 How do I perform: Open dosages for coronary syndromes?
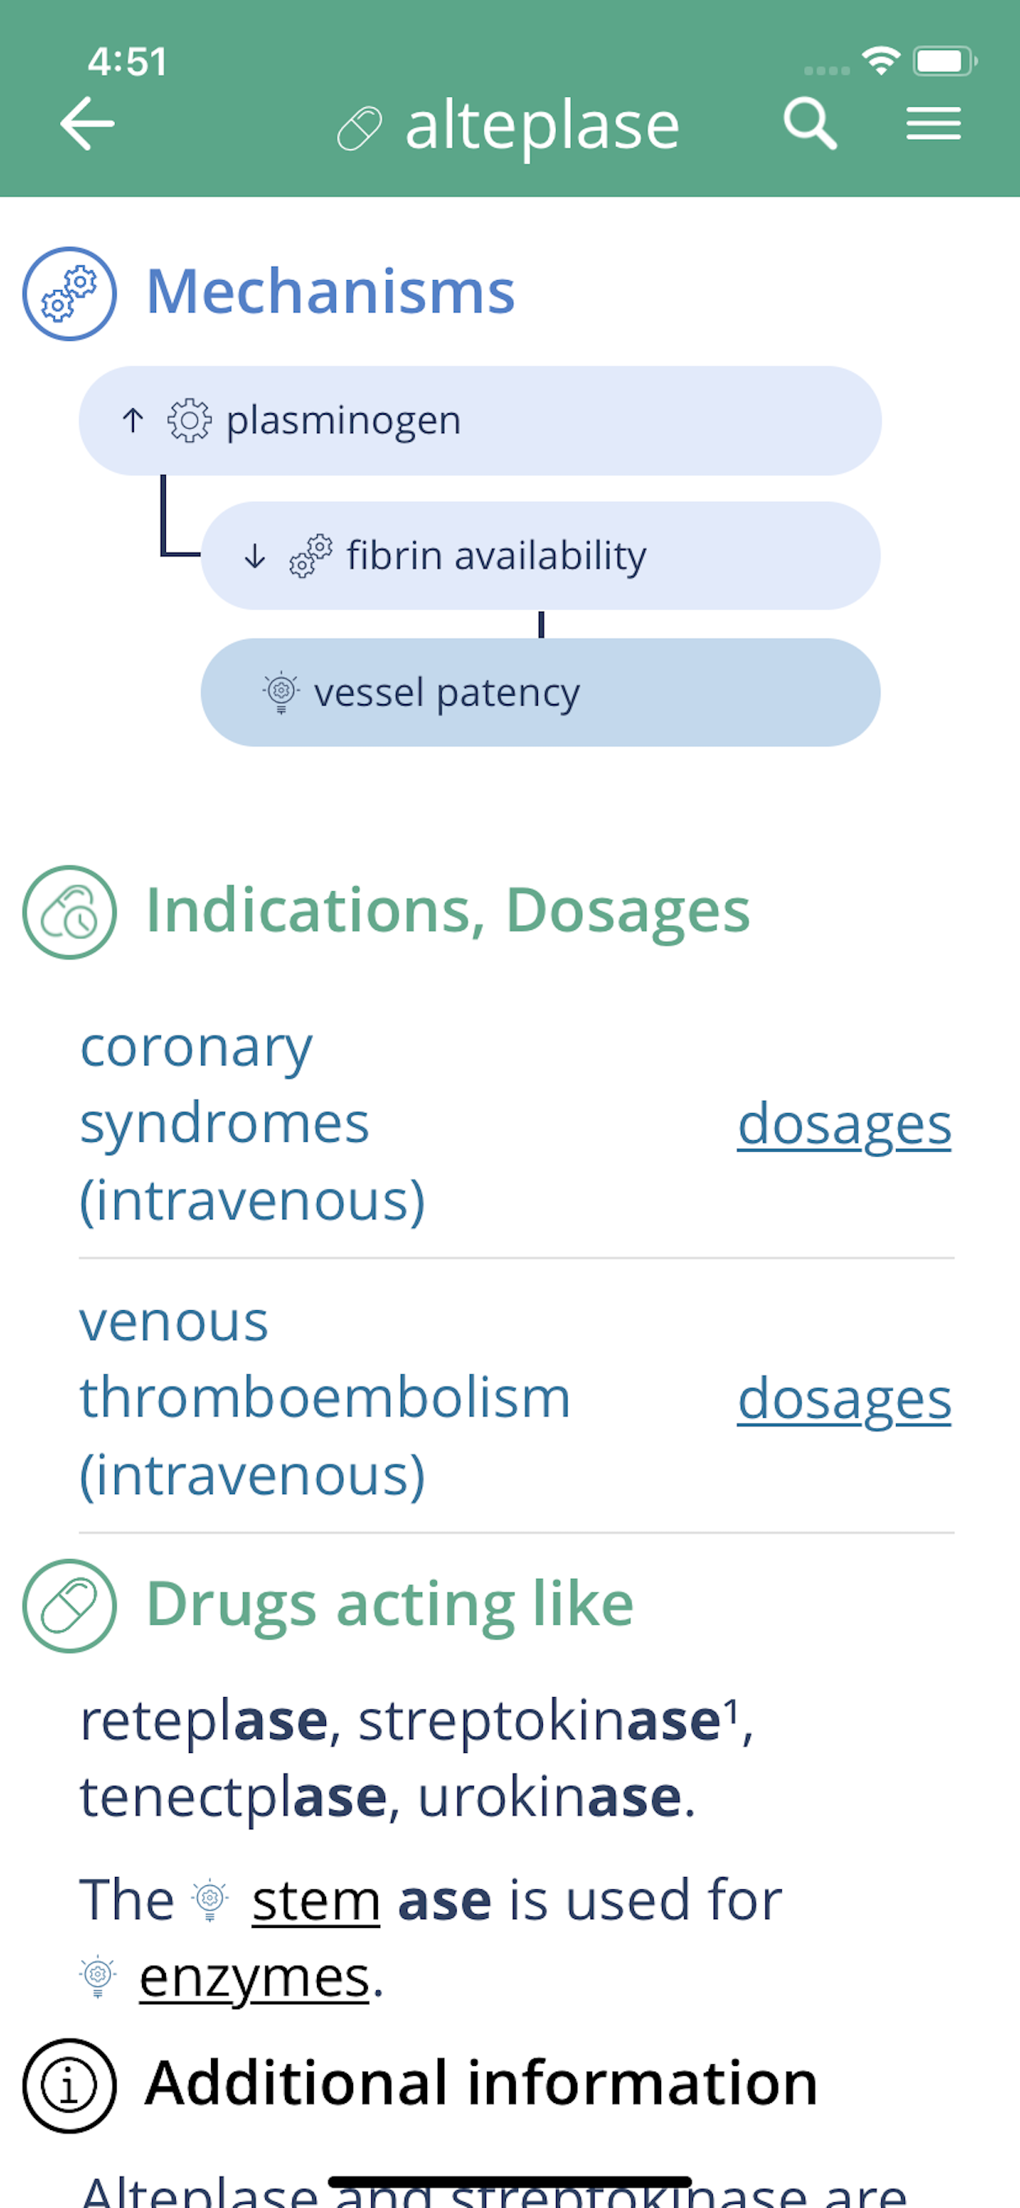coord(844,1123)
